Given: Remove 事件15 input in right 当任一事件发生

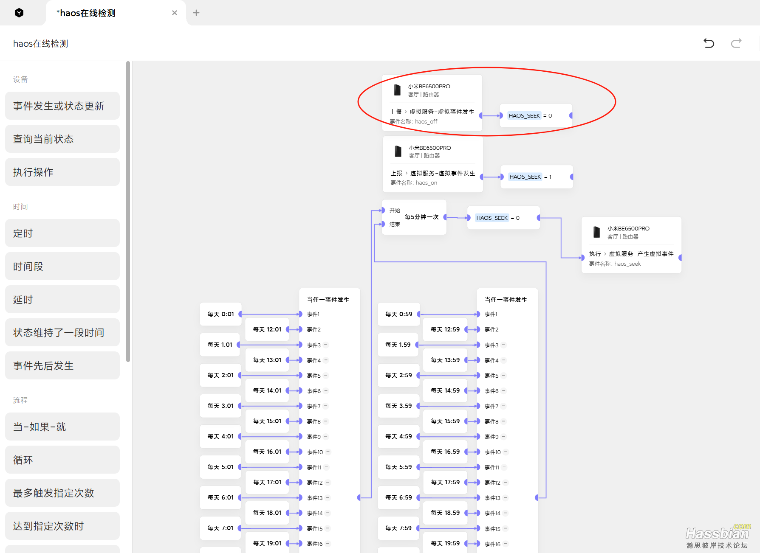Looking at the screenshot, I should [x=506, y=529].
